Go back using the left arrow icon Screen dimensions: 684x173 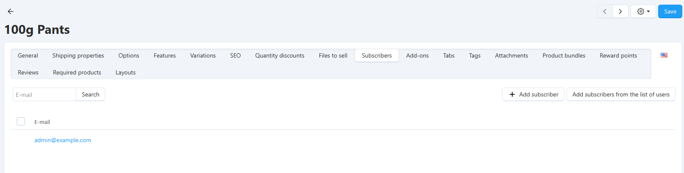coord(11,11)
